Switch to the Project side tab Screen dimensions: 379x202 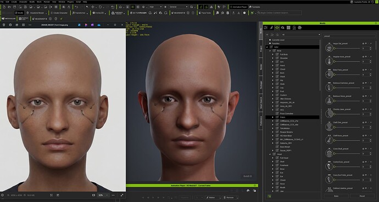(x=261, y=49)
